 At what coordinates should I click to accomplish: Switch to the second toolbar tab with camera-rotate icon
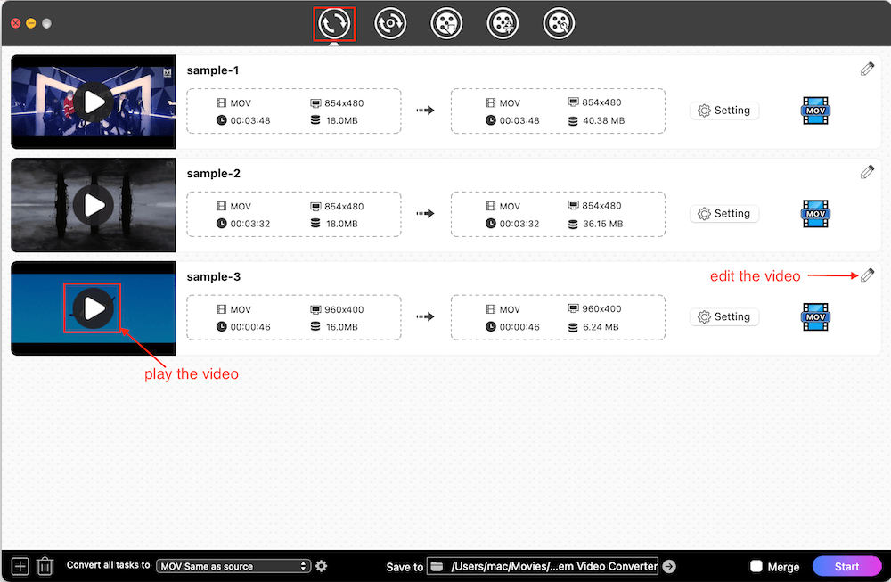(x=390, y=24)
